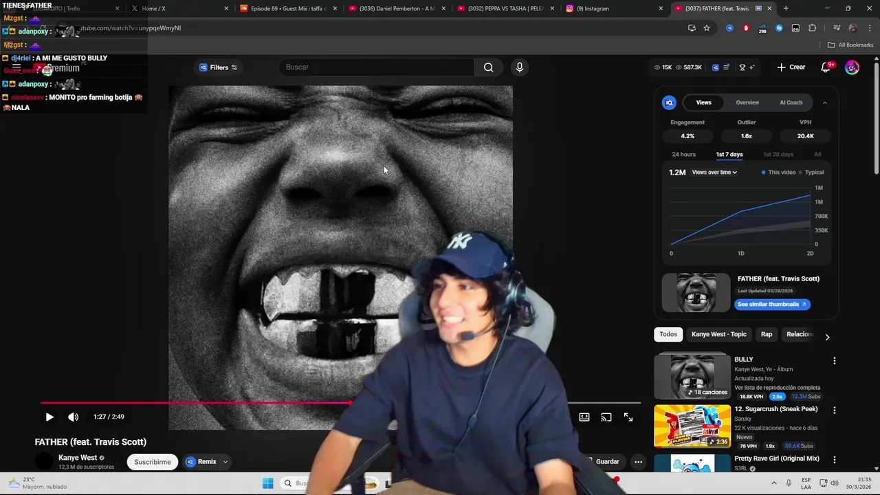The height and width of the screenshot is (495, 880).
Task: Open the YouTube account avatar menu
Action: point(852,67)
